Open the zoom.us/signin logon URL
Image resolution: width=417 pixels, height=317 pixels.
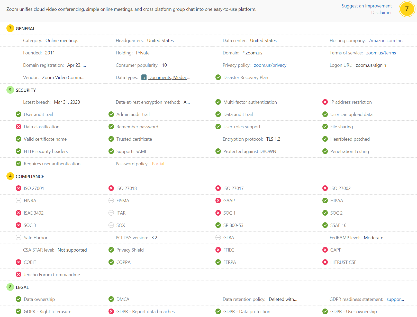tap(371, 65)
